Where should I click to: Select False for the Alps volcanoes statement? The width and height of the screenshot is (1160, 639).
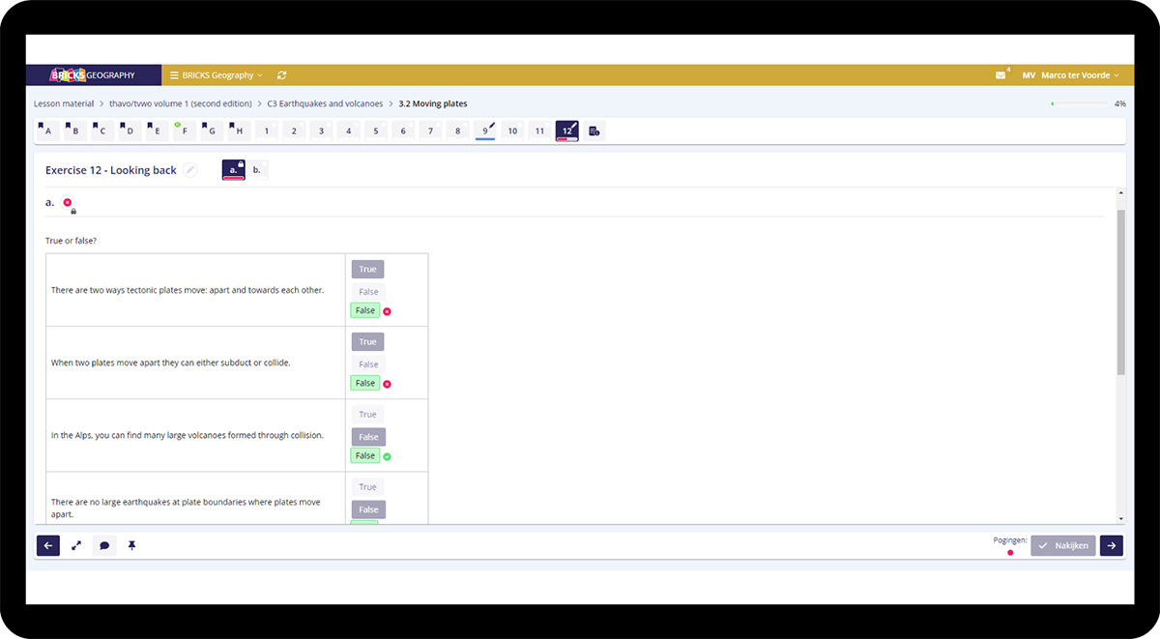[368, 437]
